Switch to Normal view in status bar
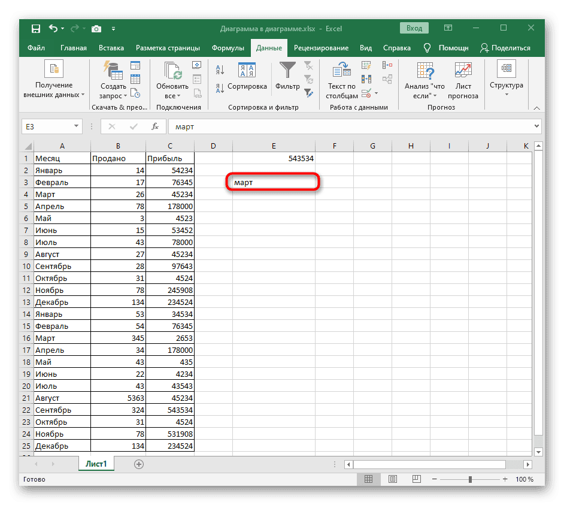 pos(368,479)
